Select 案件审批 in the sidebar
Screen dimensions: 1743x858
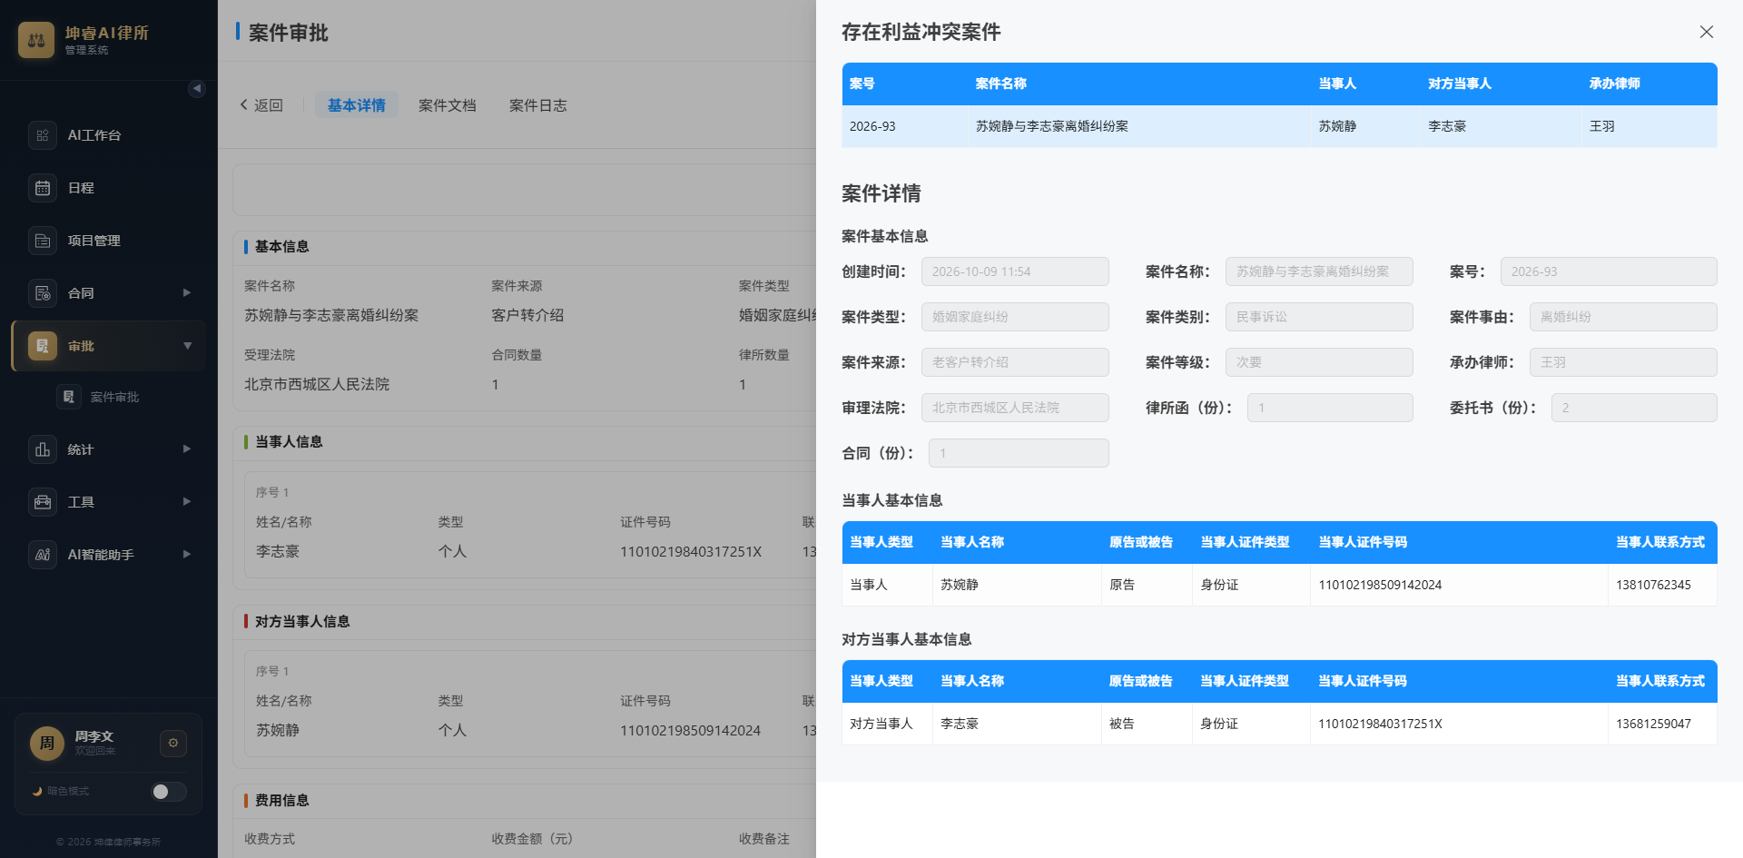pyautogui.click(x=114, y=397)
